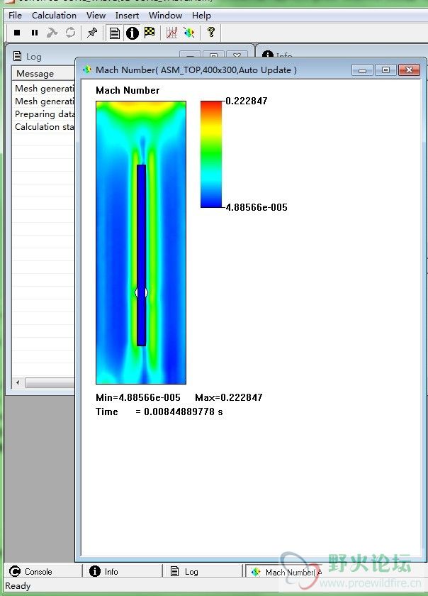Insert a preview via colorful plot icon
Viewport: 428px width, 596px height.
pyautogui.click(x=189, y=33)
